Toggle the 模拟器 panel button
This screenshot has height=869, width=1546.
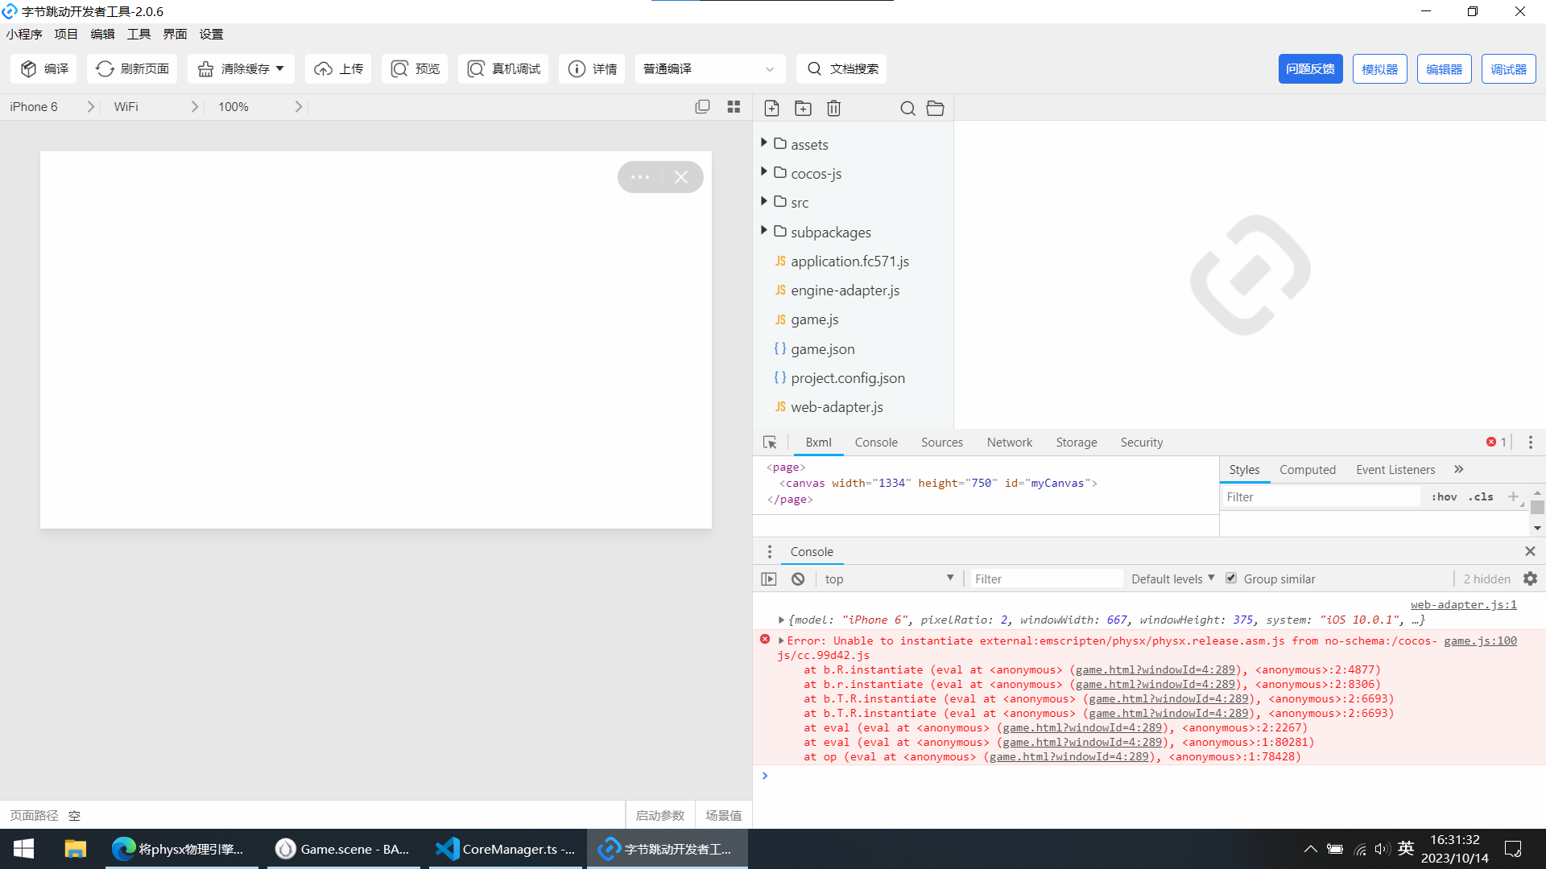point(1379,69)
